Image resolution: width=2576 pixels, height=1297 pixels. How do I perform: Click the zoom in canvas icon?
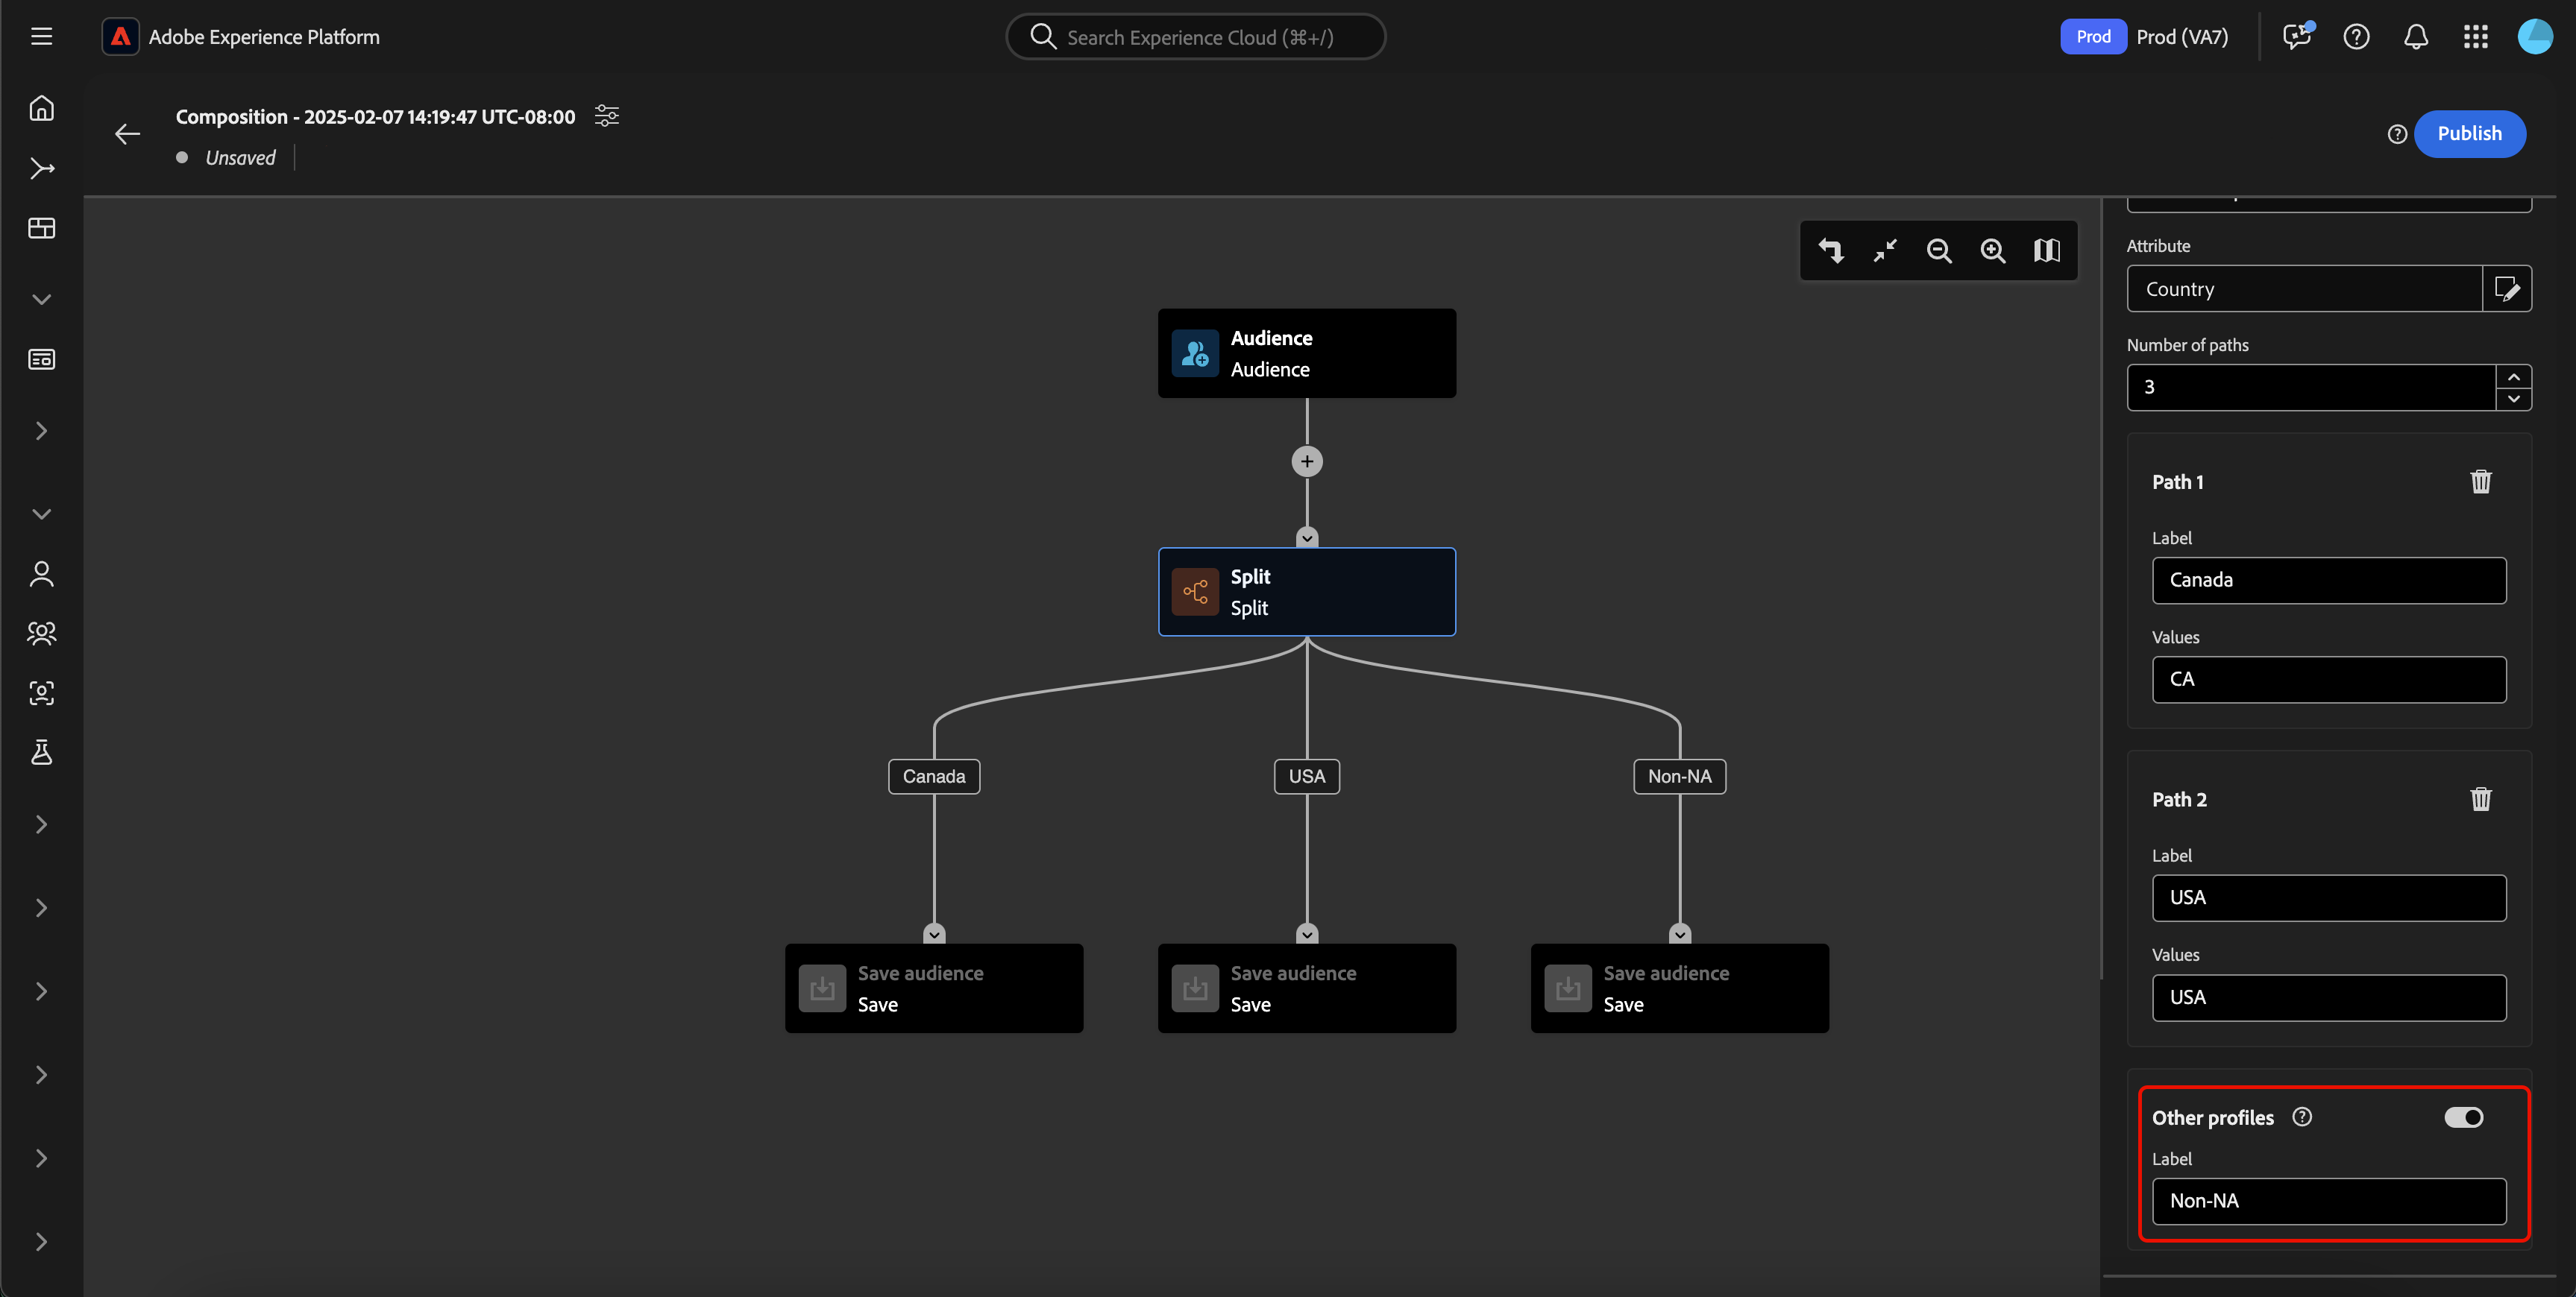pyautogui.click(x=1992, y=250)
